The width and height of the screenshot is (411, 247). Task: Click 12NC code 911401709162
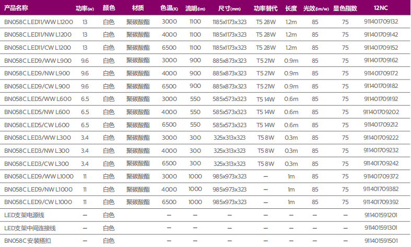click(381, 60)
